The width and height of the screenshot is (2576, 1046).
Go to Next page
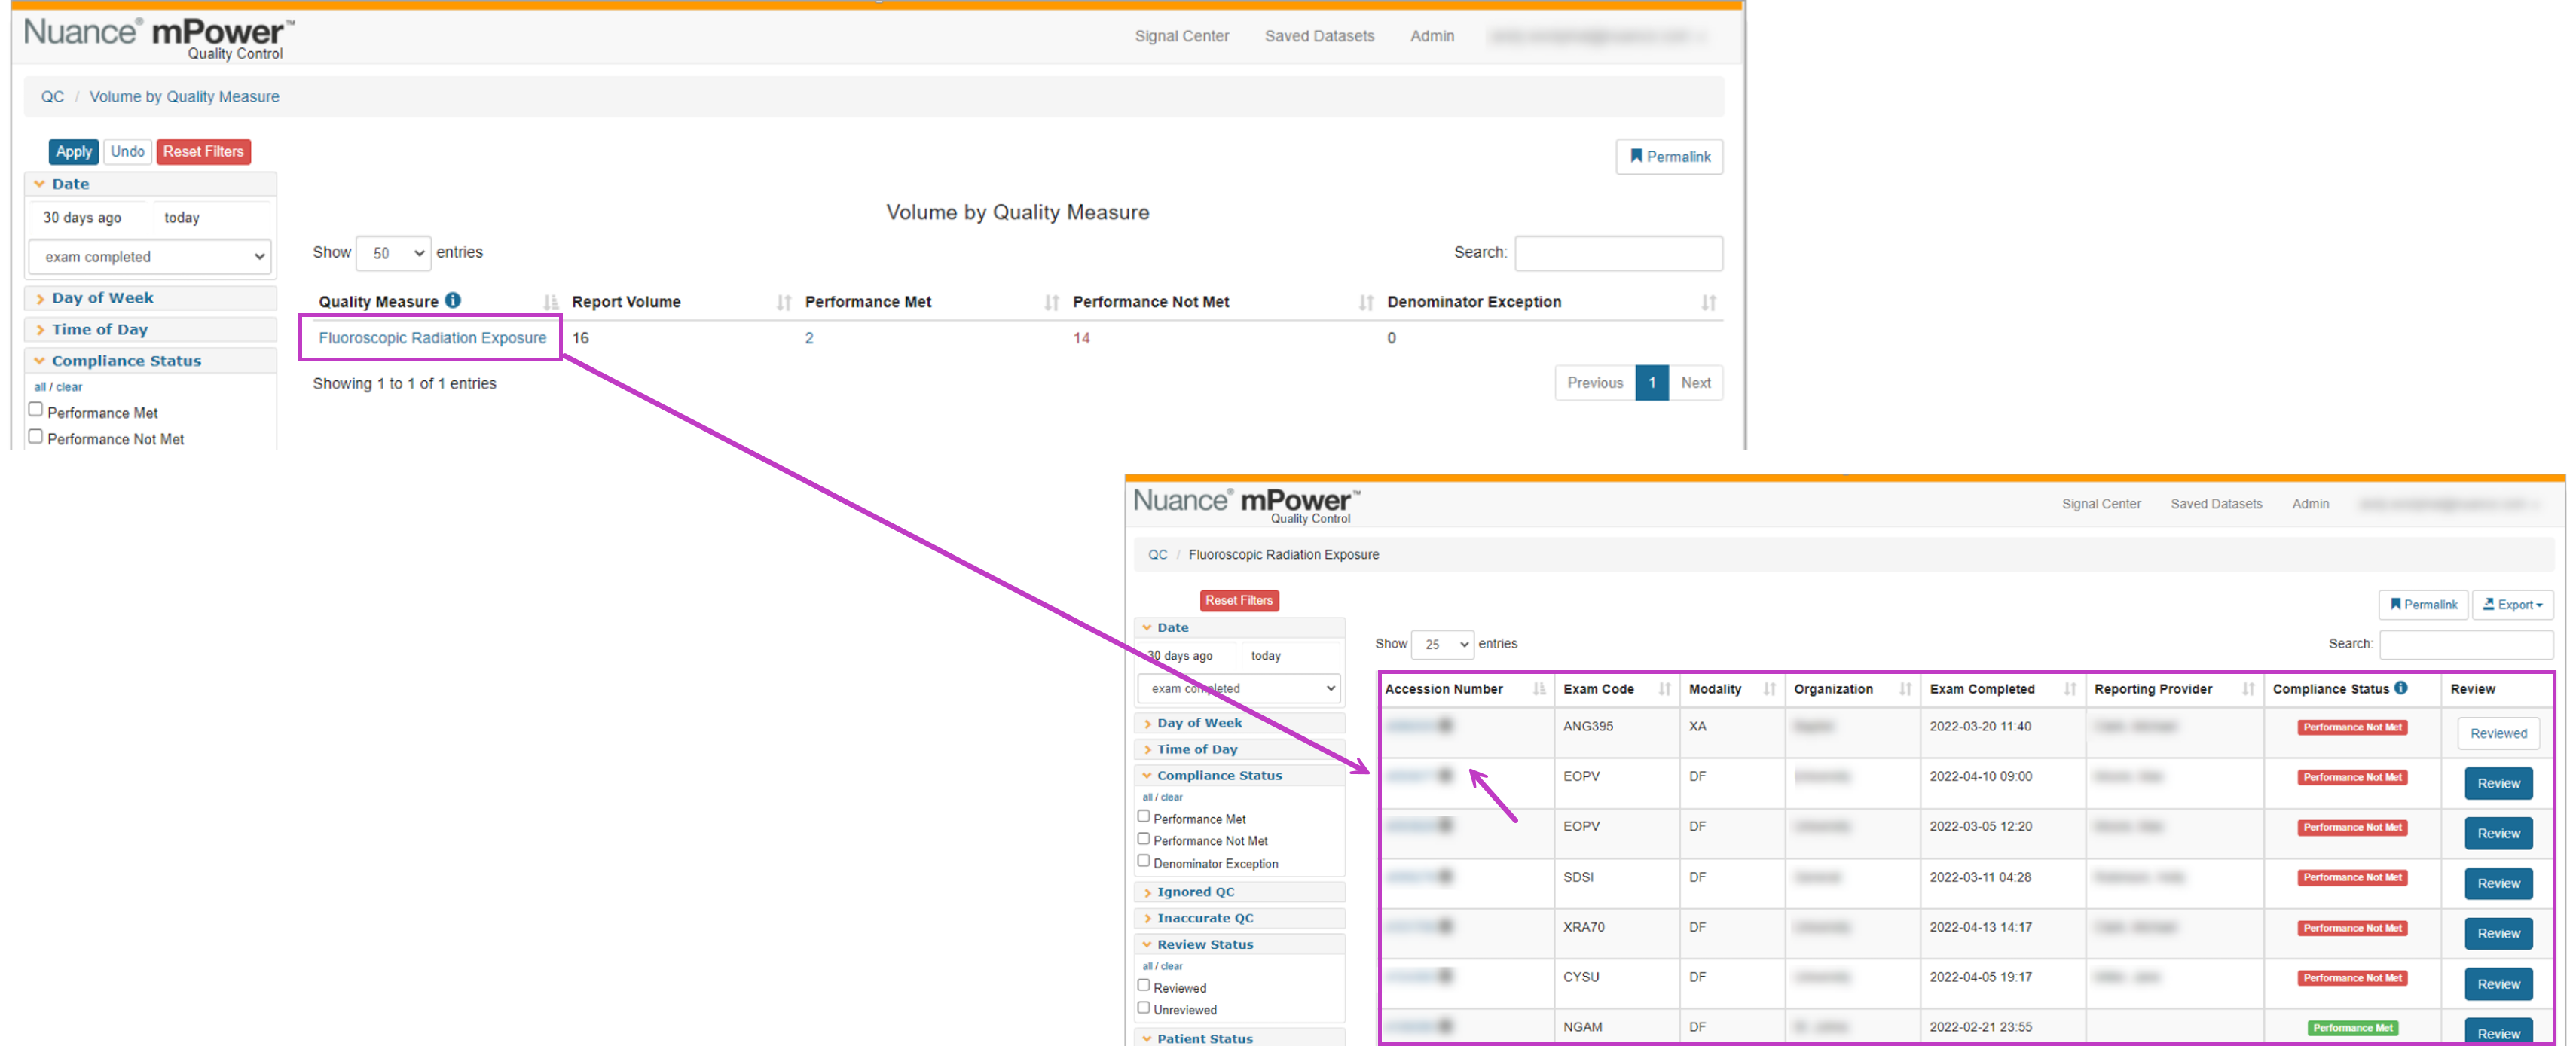click(x=1695, y=383)
